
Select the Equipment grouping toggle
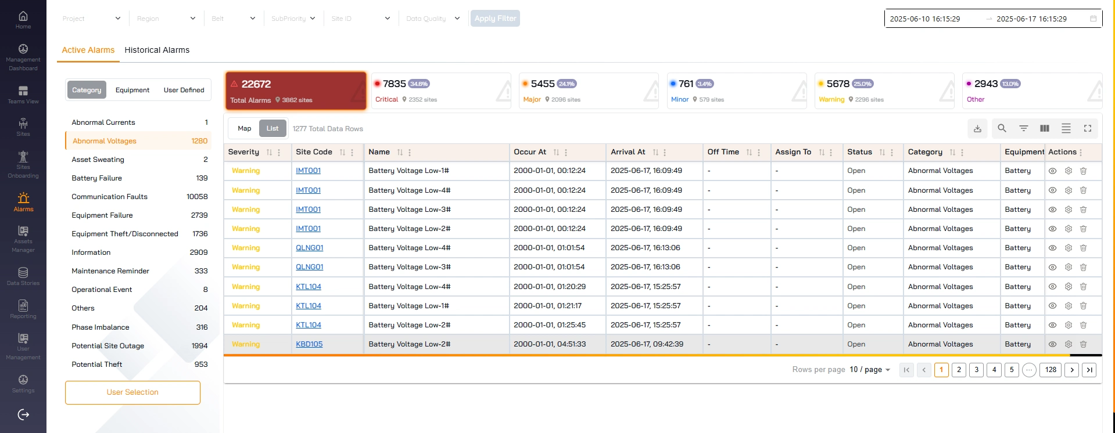coord(132,90)
